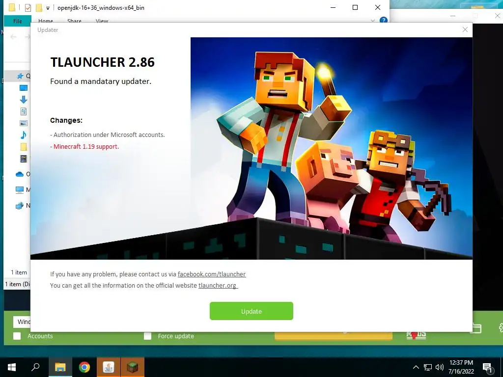This screenshot has width=503, height=377.
Task: Open Videos film icon in navigation pane
Action: pos(24,159)
